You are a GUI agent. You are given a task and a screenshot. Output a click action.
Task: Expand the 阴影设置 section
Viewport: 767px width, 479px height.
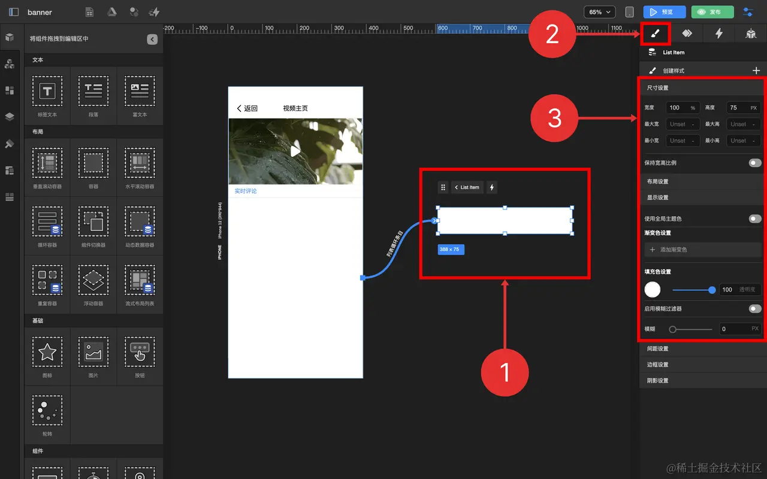(x=702, y=381)
